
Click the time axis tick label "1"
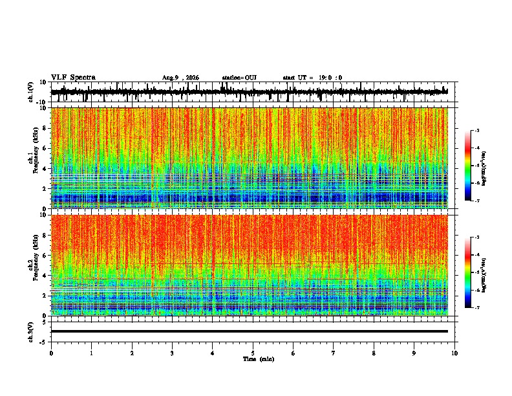91,353
